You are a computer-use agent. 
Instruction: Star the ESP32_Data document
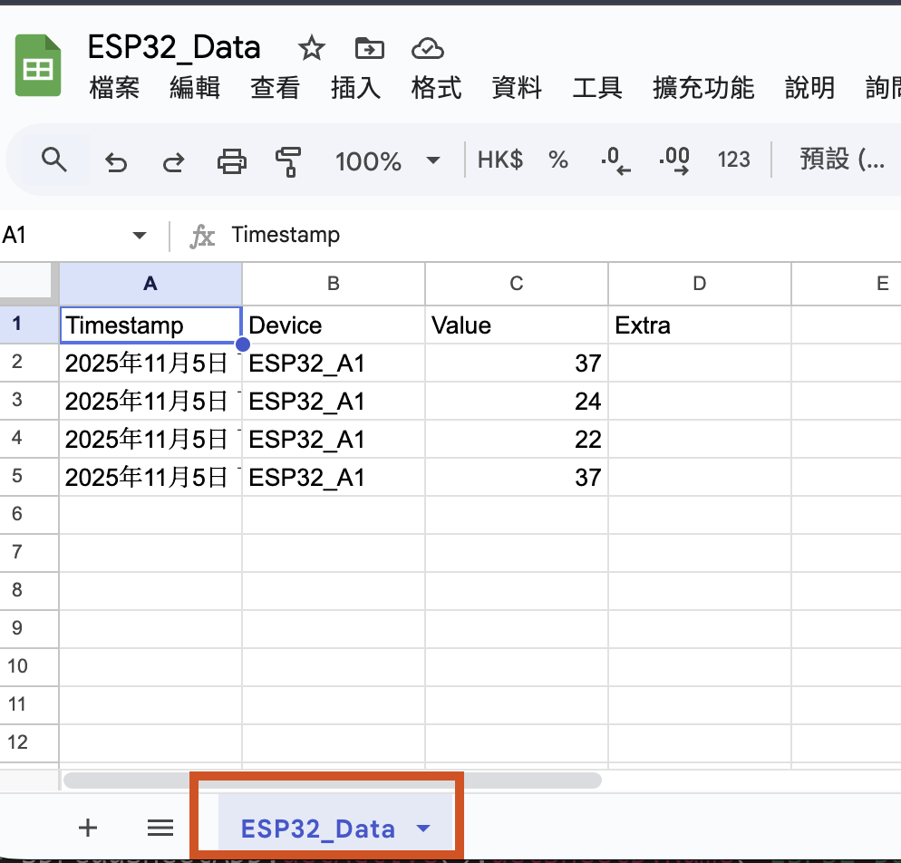(x=312, y=48)
